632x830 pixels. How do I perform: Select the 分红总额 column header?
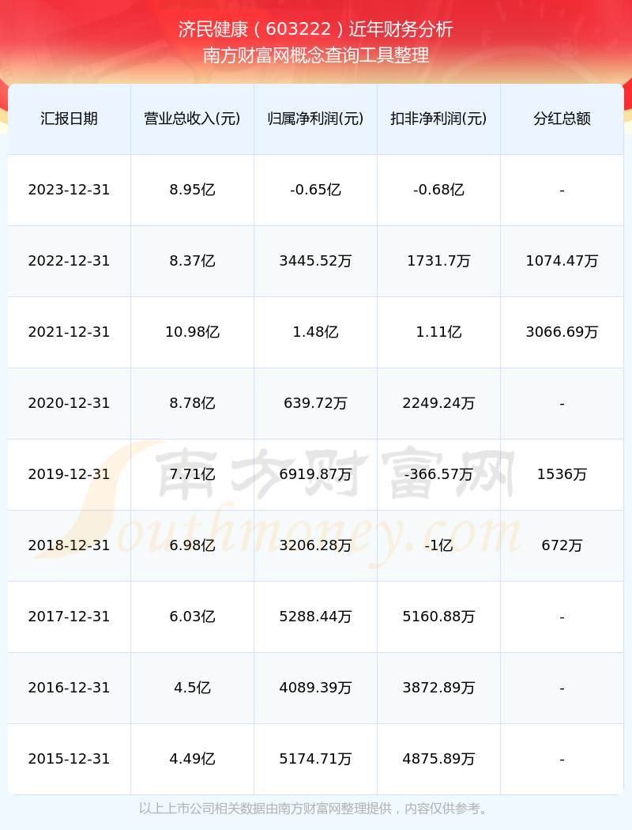[x=562, y=119]
